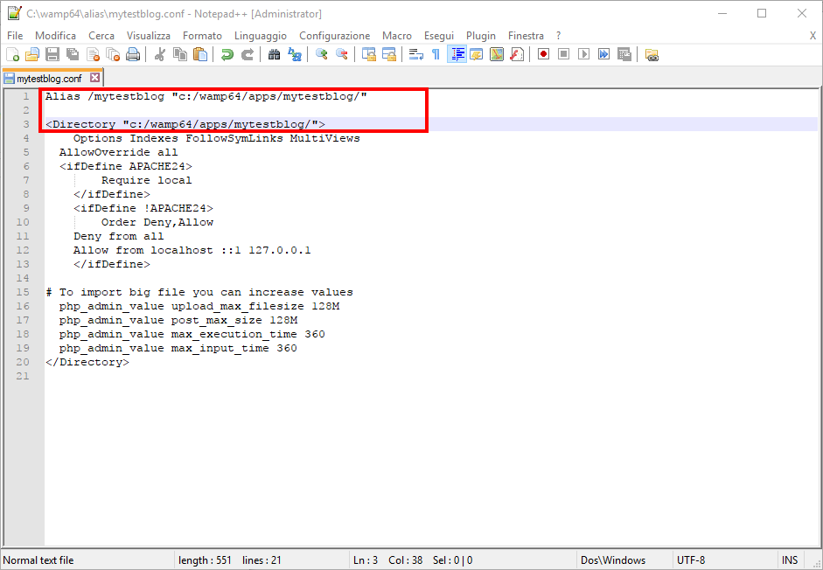
Task: Open the Esegui menu
Action: 439,36
